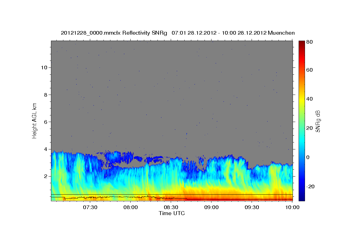The width and height of the screenshot is (362, 241).
Task: Click the 07:30 time tick label
Action: [90, 208]
